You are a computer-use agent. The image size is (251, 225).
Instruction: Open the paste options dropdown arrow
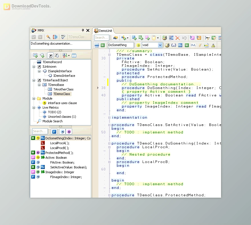pyautogui.click(x=158, y=38)
